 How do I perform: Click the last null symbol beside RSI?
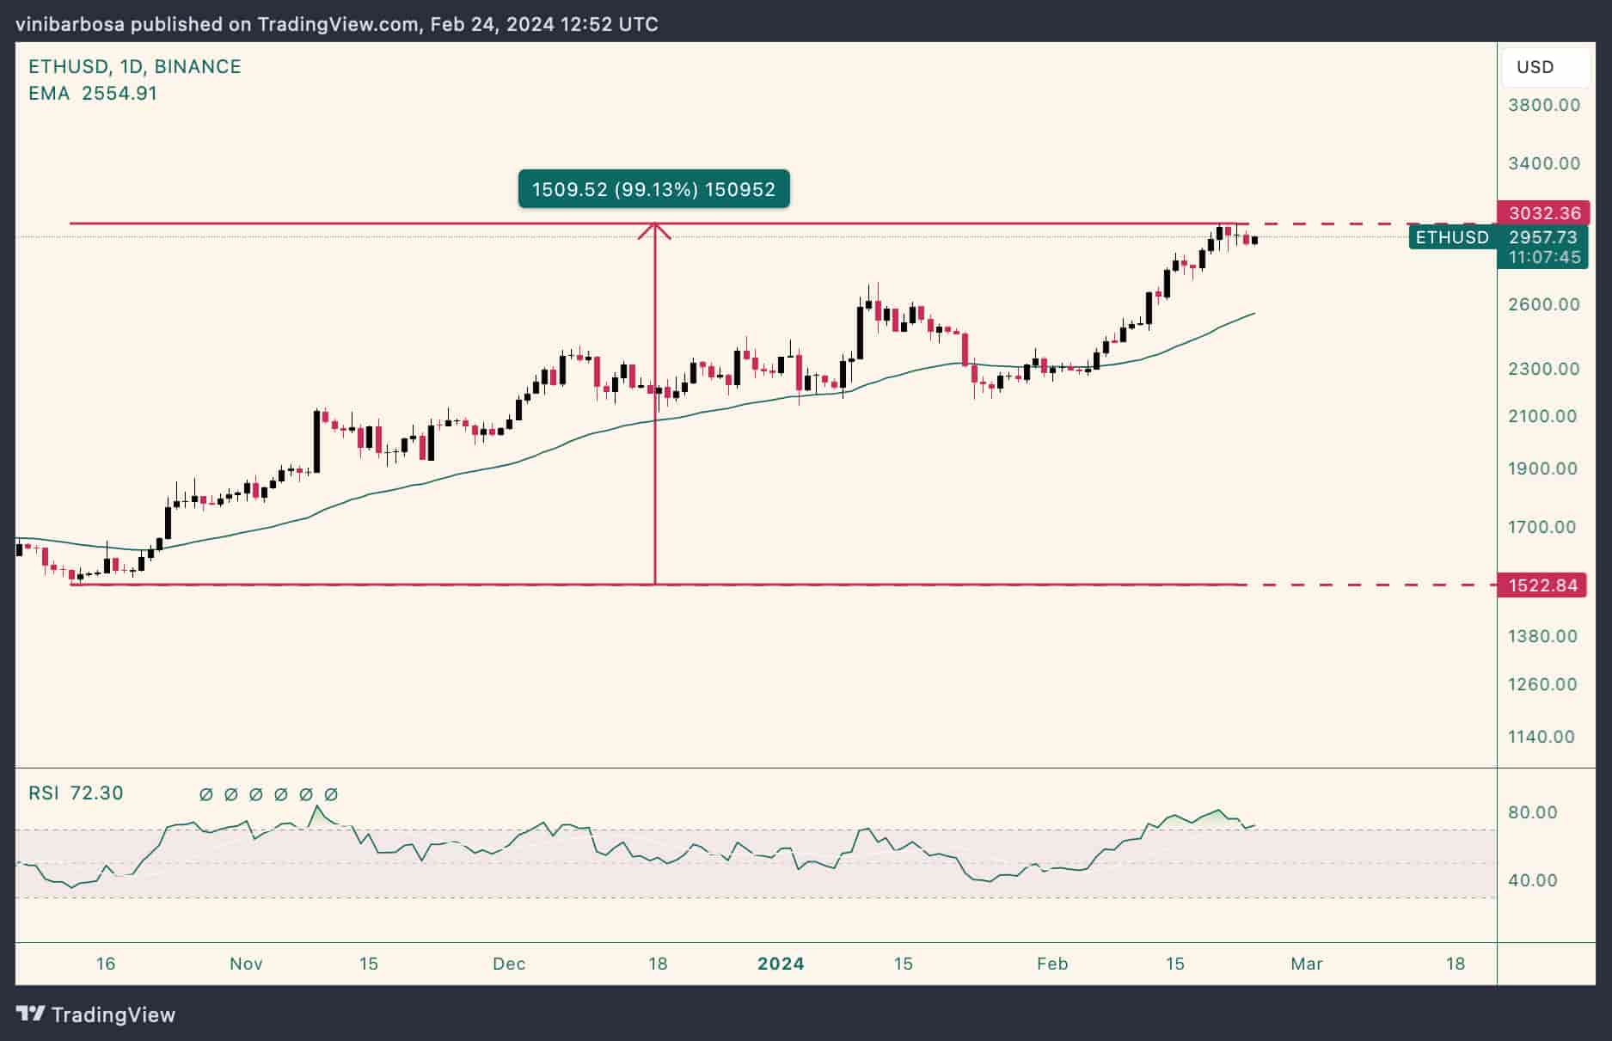pyautogui.click(x=331, y=794)
